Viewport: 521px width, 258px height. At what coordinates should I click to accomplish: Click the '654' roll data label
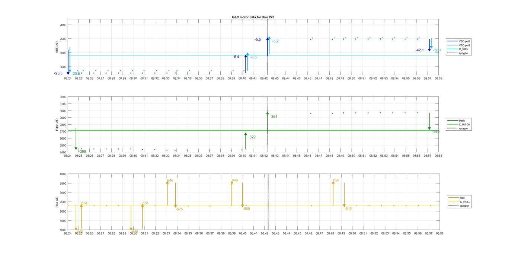[84, 203]
